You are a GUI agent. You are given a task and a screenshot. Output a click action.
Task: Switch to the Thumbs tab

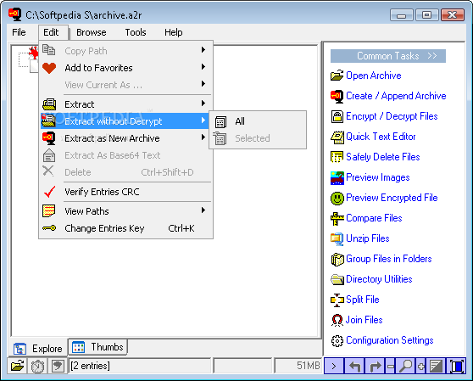(x=97, y=347)
